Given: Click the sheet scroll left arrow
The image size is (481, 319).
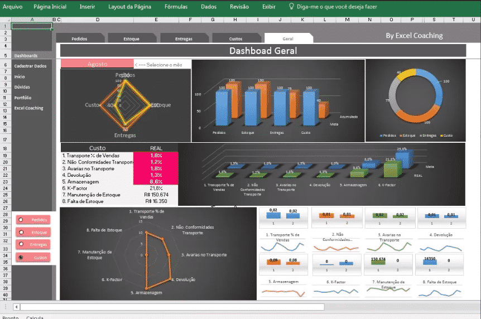Looking at the screenshot, I should tap(17, 306).
